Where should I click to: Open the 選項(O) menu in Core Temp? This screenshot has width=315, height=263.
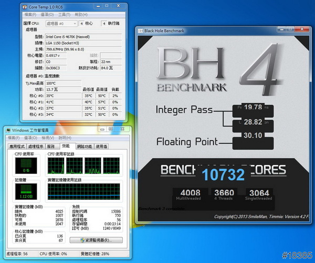(47, 15)
